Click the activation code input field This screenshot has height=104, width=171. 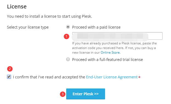point(117,36)
